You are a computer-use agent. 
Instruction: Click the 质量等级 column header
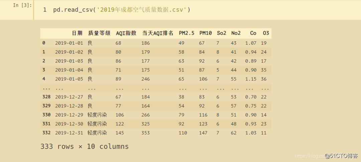pyautogui.click(x=99, y=33)
